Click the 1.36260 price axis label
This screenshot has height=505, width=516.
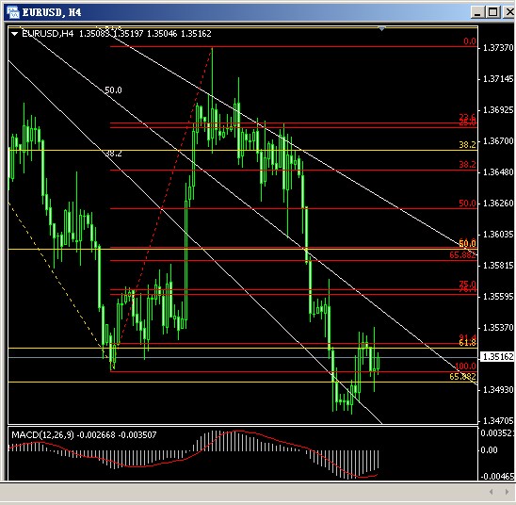coord(498,204)
